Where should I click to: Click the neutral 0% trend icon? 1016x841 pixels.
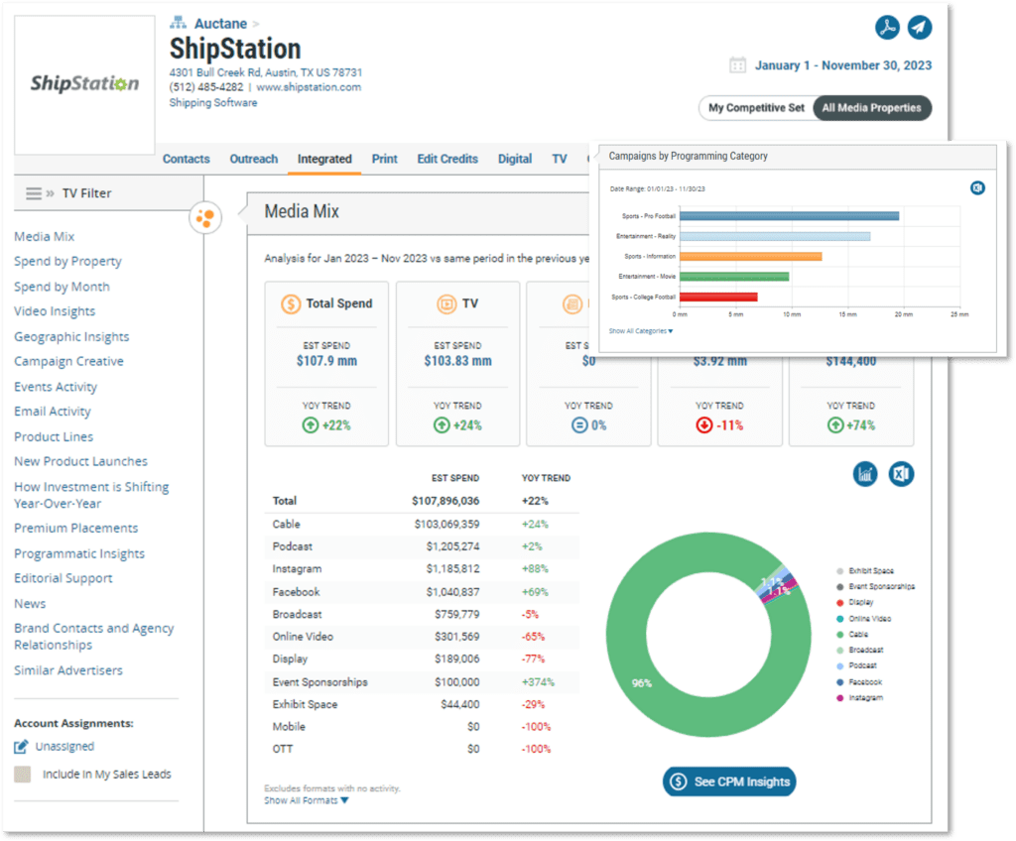coord(579,425)
